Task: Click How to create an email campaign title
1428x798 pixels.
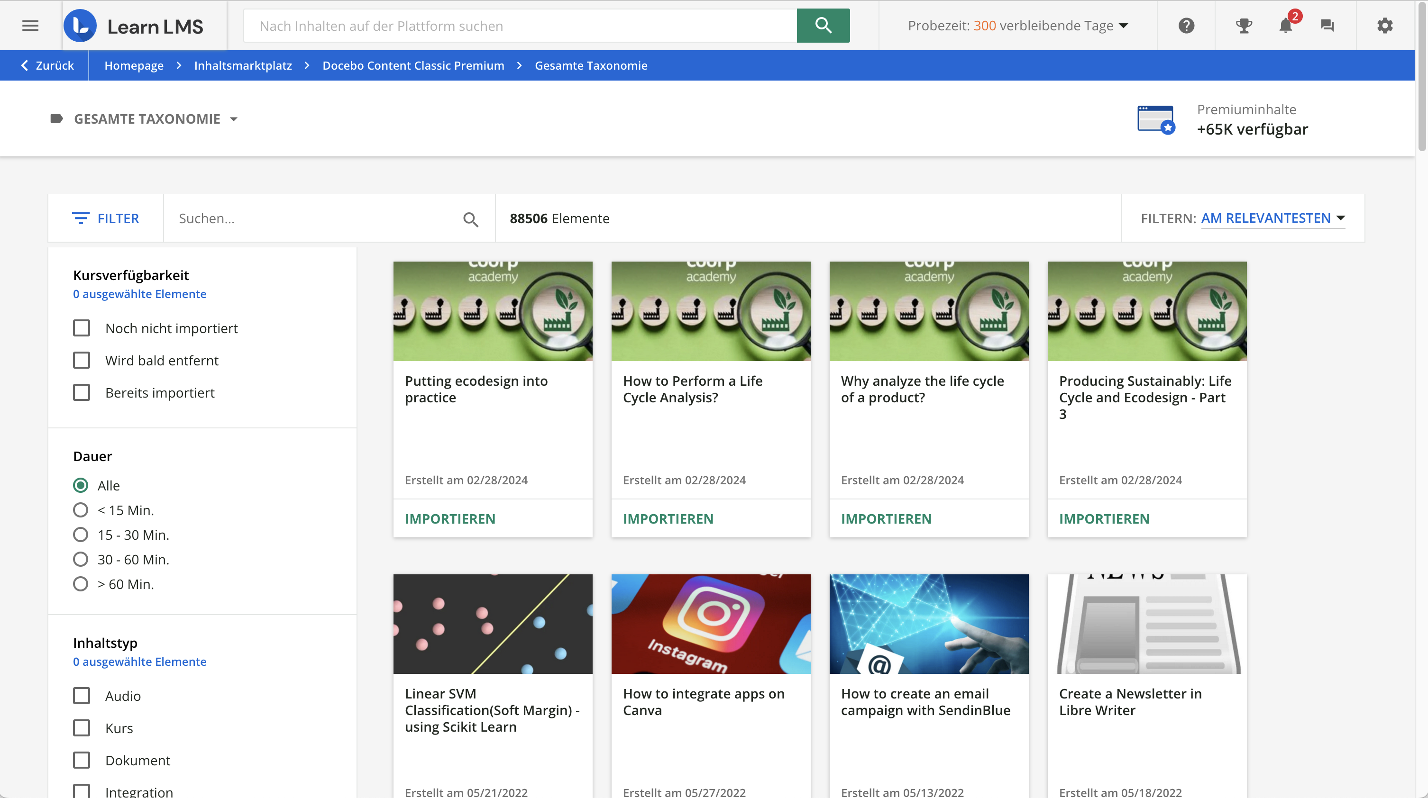Action: [x=926, y=702]
